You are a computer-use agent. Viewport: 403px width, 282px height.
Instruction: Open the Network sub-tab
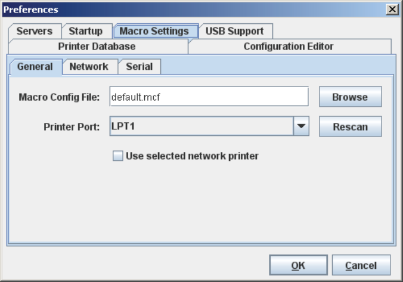tap(89, 67)
